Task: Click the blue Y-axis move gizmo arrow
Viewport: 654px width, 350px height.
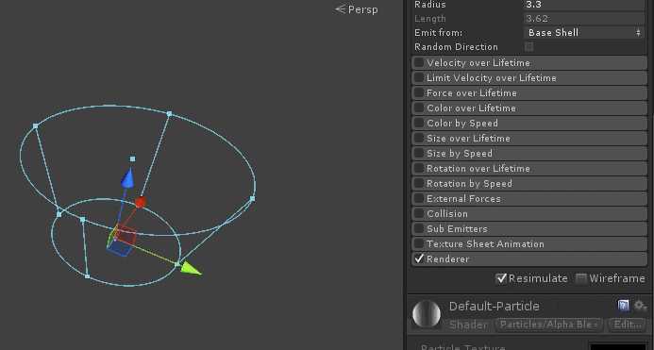Action: (128, 177)
